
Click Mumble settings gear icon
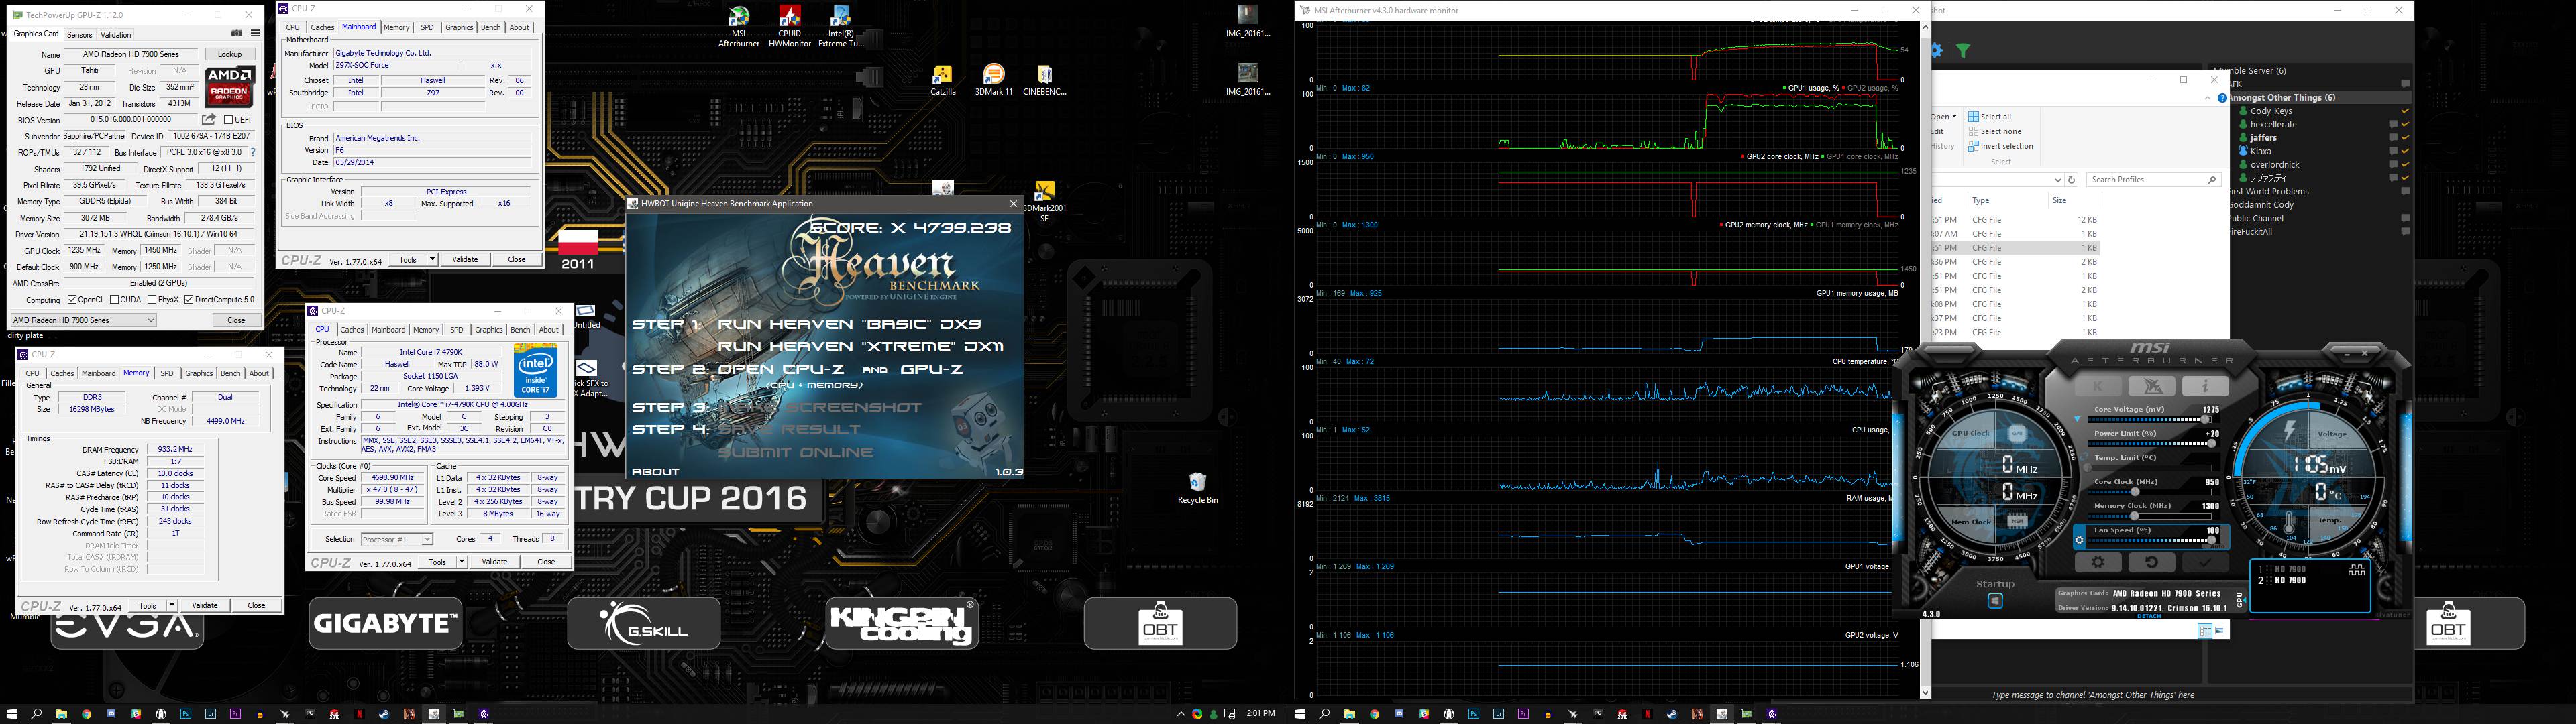tap(1937, 51)
